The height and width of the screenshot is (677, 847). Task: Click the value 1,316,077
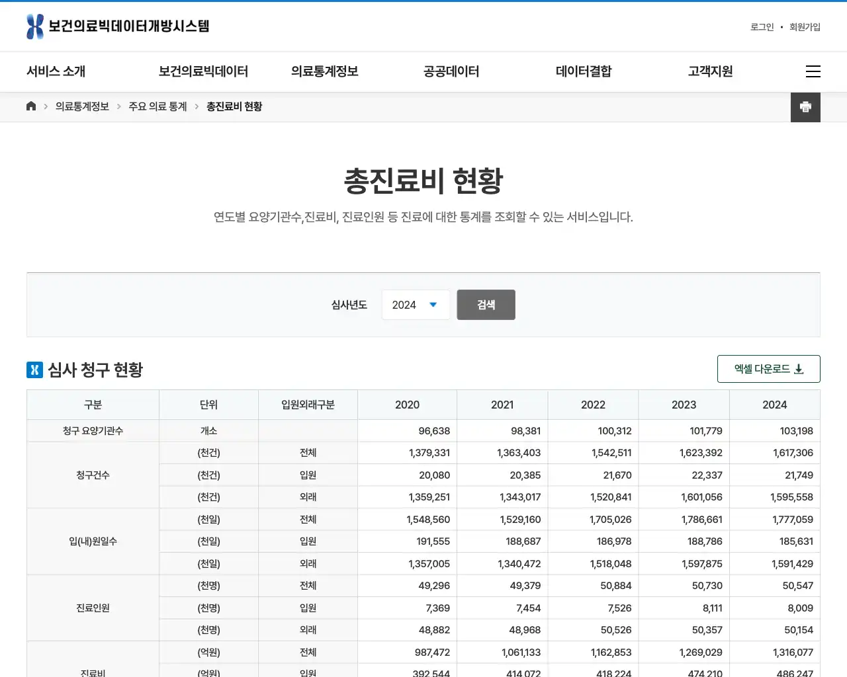pos(793,653)
